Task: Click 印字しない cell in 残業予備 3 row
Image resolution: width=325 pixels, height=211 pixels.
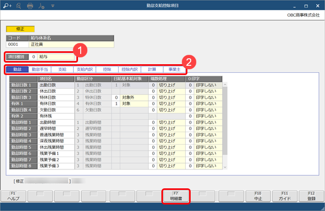Action: coord(208,166)
